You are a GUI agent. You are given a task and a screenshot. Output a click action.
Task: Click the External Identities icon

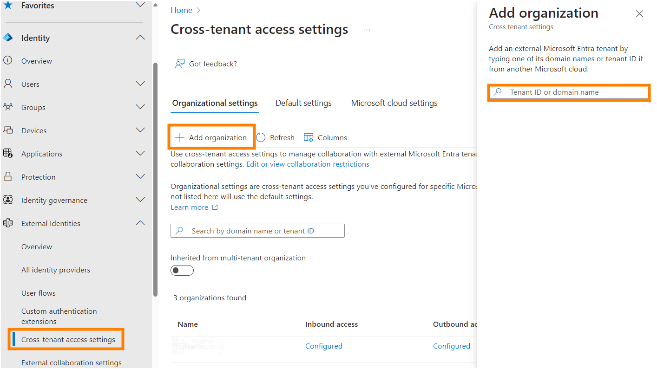click(x=8, y=223)
